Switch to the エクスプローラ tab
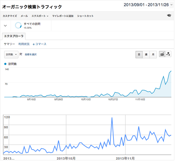The height and width of the screenshot is (161, 175). (x=14, y=36)
